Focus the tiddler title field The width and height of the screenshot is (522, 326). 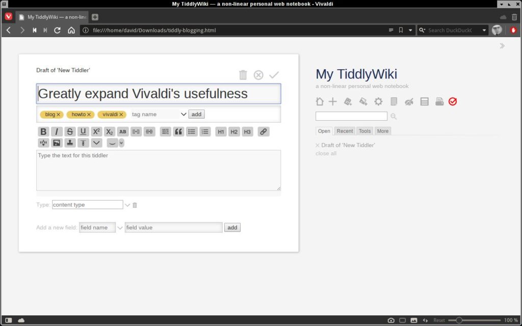pos(159,94)
